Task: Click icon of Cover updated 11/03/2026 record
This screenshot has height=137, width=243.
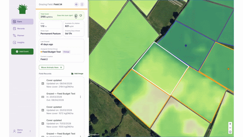Action: click(43, 124)
